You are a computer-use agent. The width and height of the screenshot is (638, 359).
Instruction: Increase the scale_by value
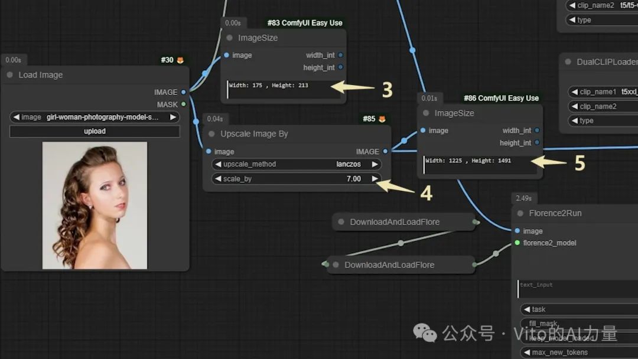click(375, 179)
